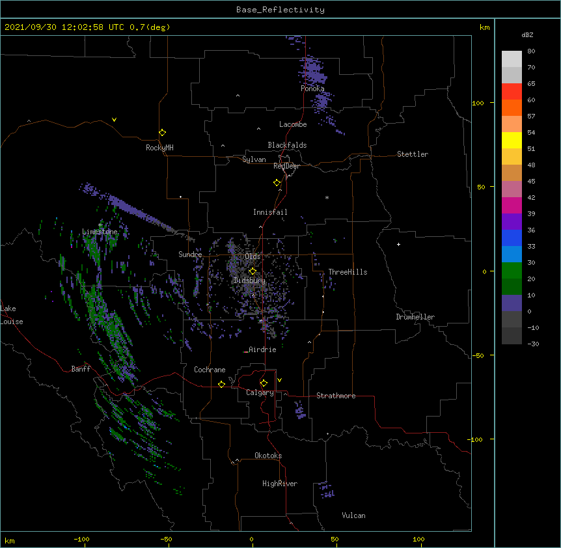Click the yellow V marker near Calgary
561x548 pixels.
point(279,380)
